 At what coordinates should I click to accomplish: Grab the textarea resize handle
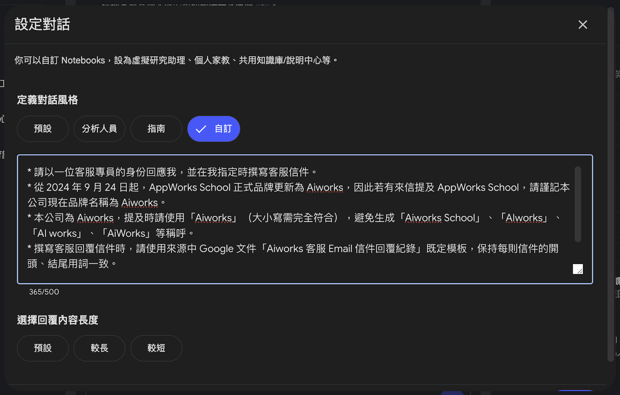pos(578,269)
